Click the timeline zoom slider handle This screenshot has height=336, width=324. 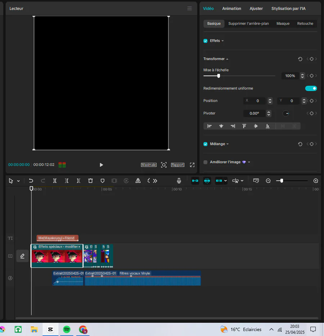pos(282,181)
